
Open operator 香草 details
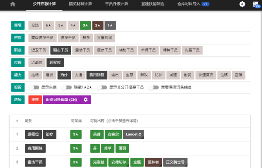click(x=107, y=148)
